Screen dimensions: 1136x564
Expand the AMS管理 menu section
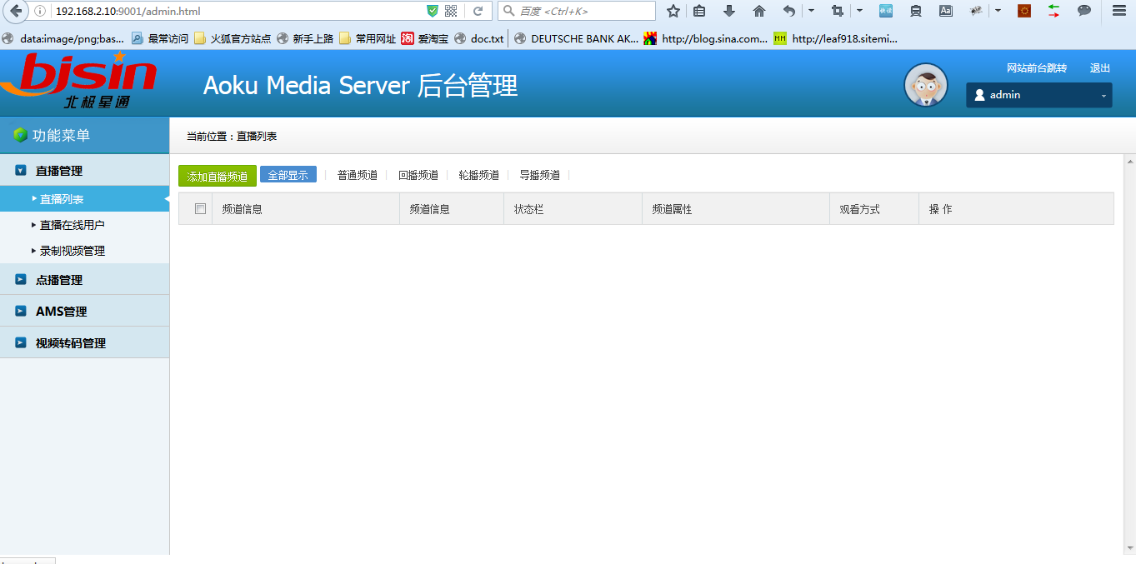pos(60,311)
